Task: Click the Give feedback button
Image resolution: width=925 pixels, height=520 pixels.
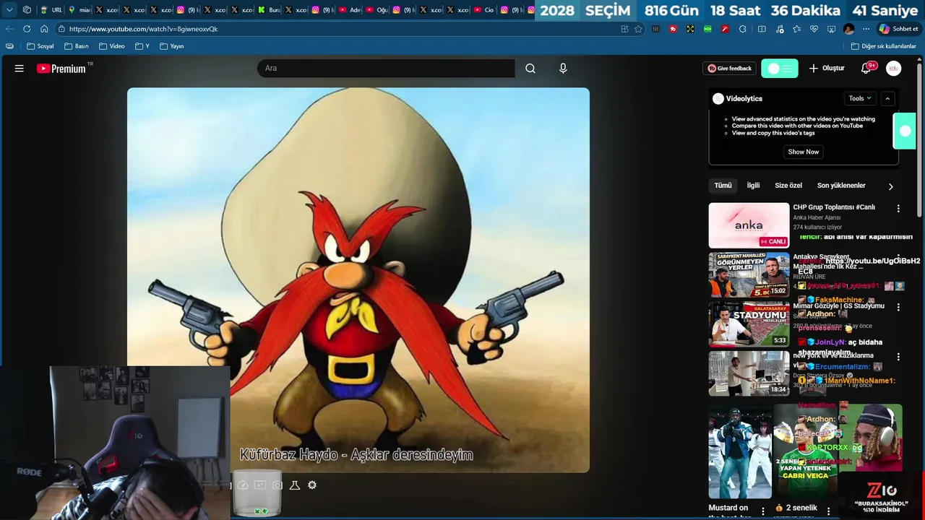Action: coord(729,69)
